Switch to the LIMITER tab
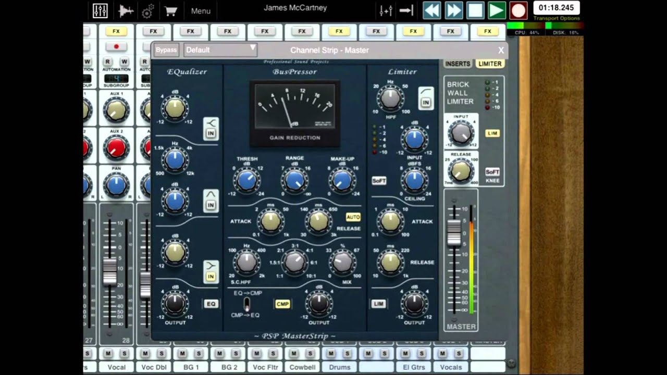 490,64
